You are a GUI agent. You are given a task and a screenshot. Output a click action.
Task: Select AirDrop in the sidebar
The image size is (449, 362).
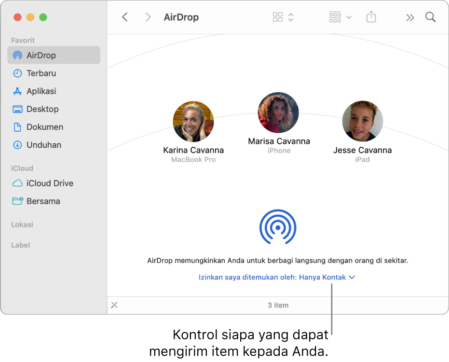(54, 55)
